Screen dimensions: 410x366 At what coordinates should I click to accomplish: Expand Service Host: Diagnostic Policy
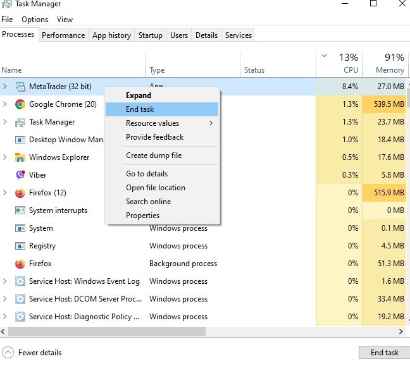4,316
